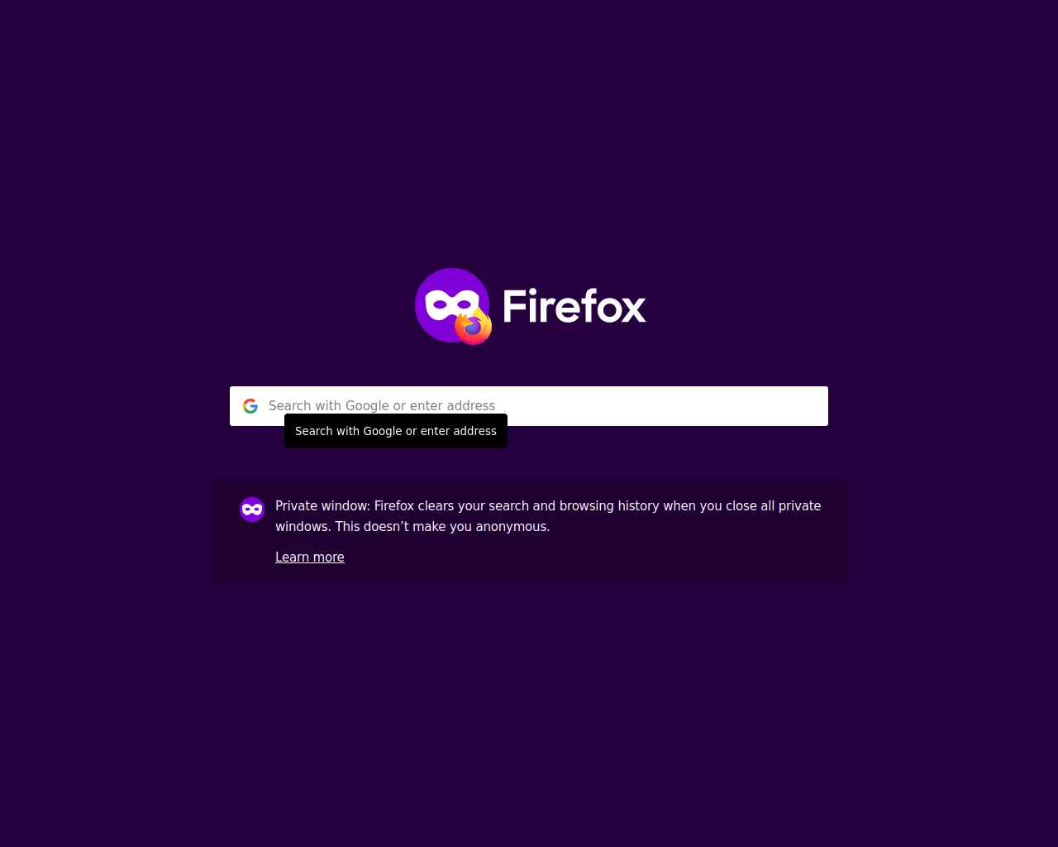Image resolution: width=1058 pixels, height=847 pixels.
Task: Click the letter 'F' in the Firefox wordmark
Action: tap(513, 306)
